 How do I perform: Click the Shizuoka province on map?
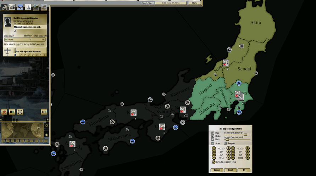[x=206, y=109]
